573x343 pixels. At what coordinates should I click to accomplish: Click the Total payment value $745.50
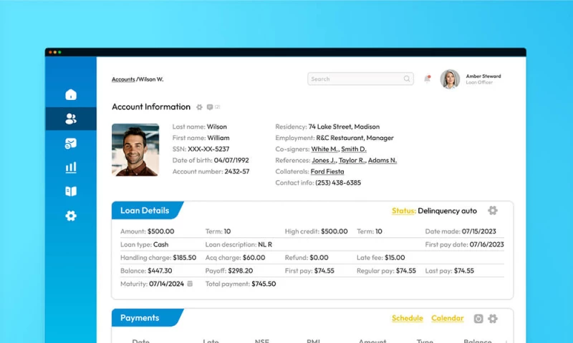click(x=264, y=284)
